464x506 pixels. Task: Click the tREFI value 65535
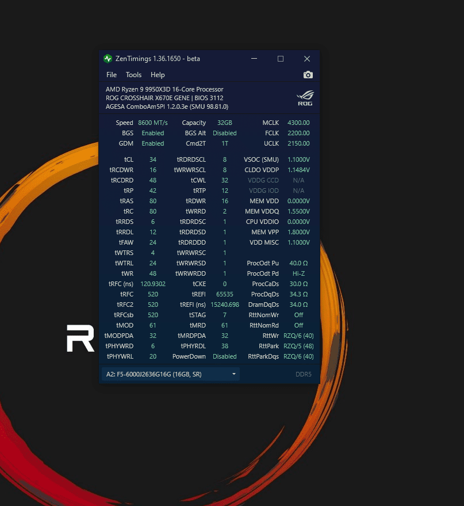(225, 294)
